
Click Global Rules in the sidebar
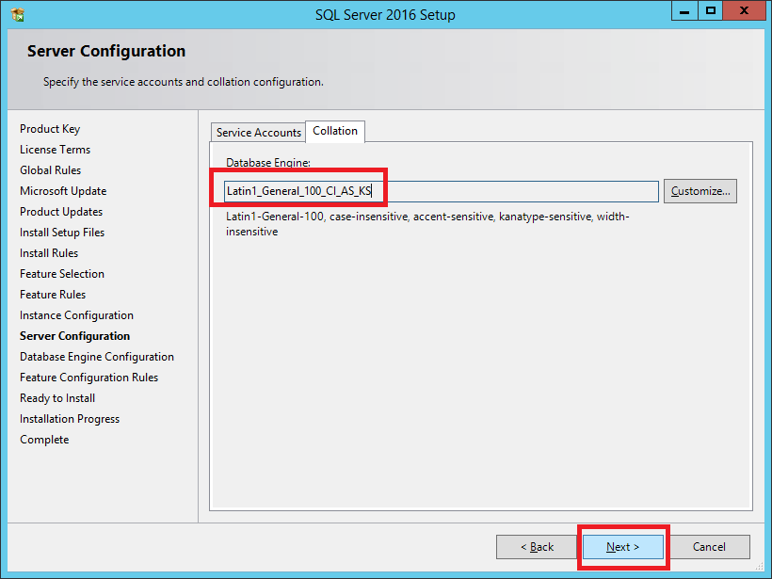point(50,170)
